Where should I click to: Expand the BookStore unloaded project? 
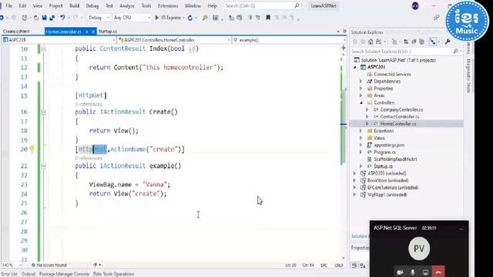point(354,181)
